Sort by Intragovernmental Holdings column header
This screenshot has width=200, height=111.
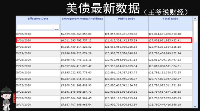(82, 19)
